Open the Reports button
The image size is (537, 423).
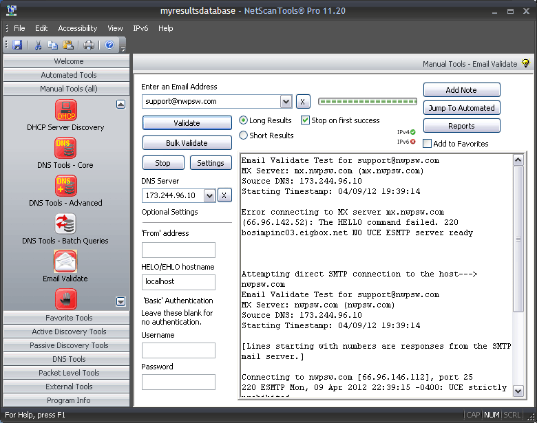462,126
